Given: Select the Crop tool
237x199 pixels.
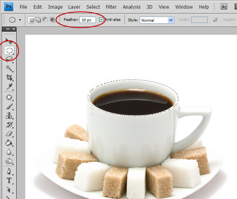Looking at the screenshot, I should 9,77.
